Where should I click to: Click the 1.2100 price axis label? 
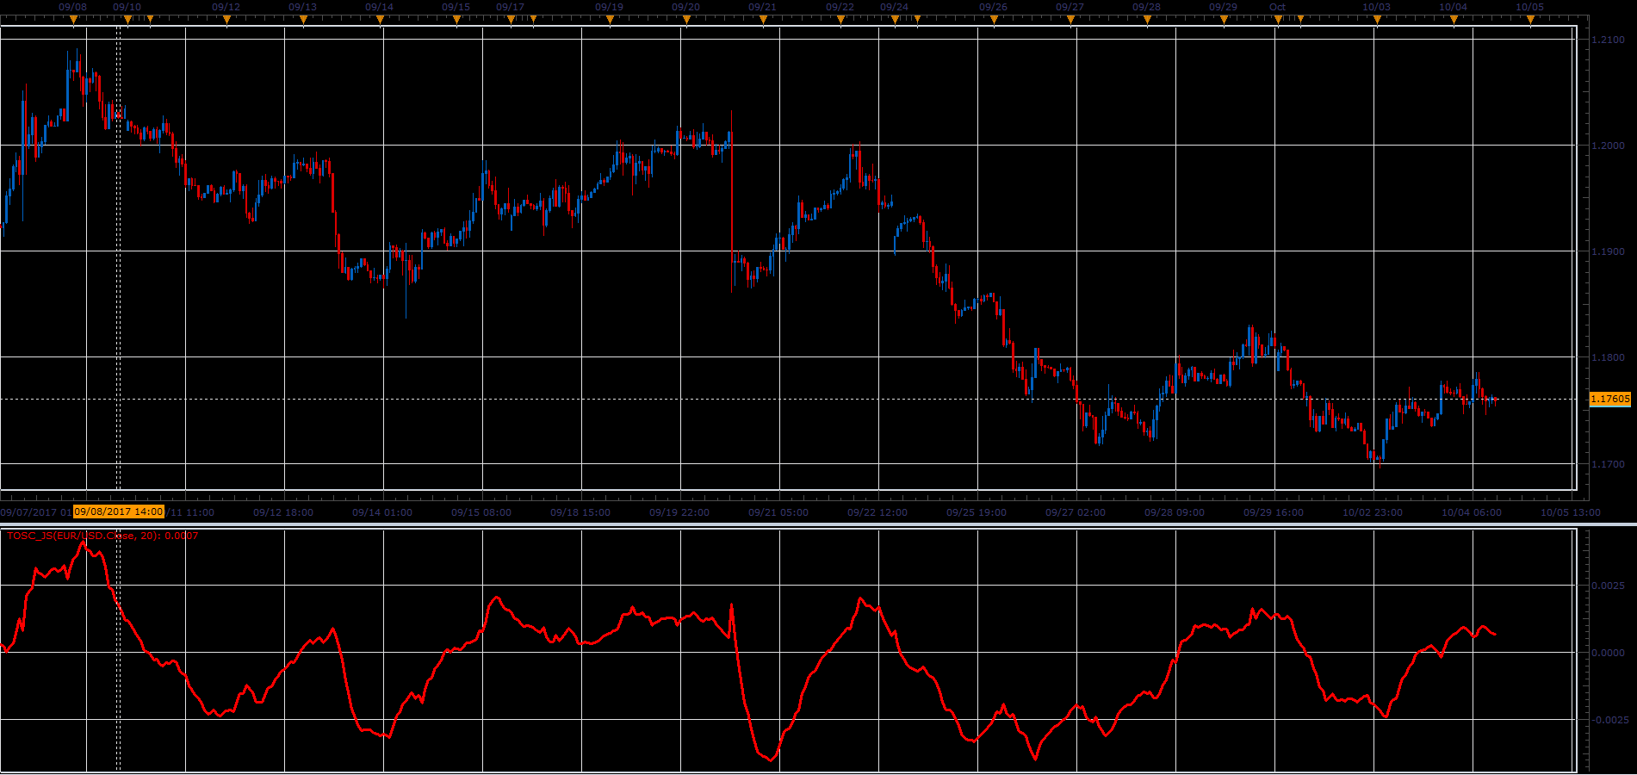point(1609,40)
